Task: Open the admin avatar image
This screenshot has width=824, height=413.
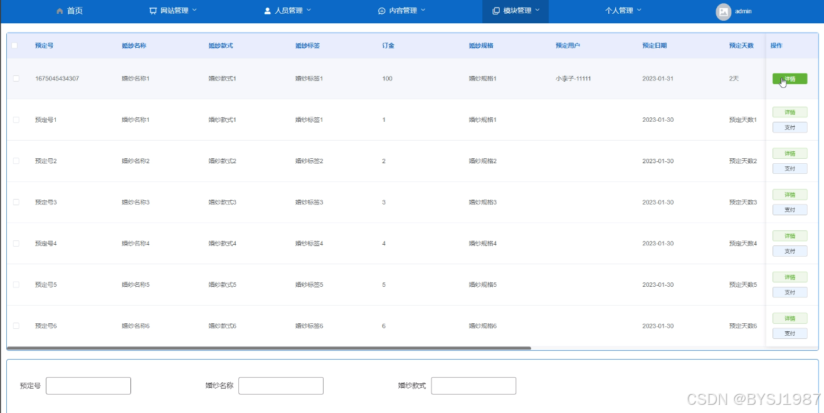Action: pos(724,11)
